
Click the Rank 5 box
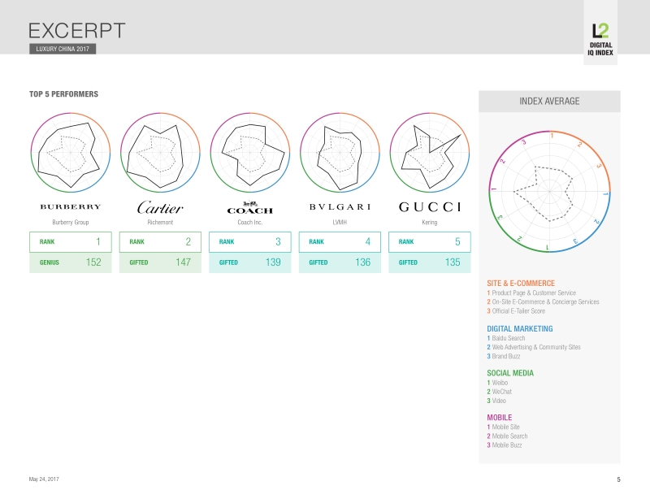tap(430, 242)
